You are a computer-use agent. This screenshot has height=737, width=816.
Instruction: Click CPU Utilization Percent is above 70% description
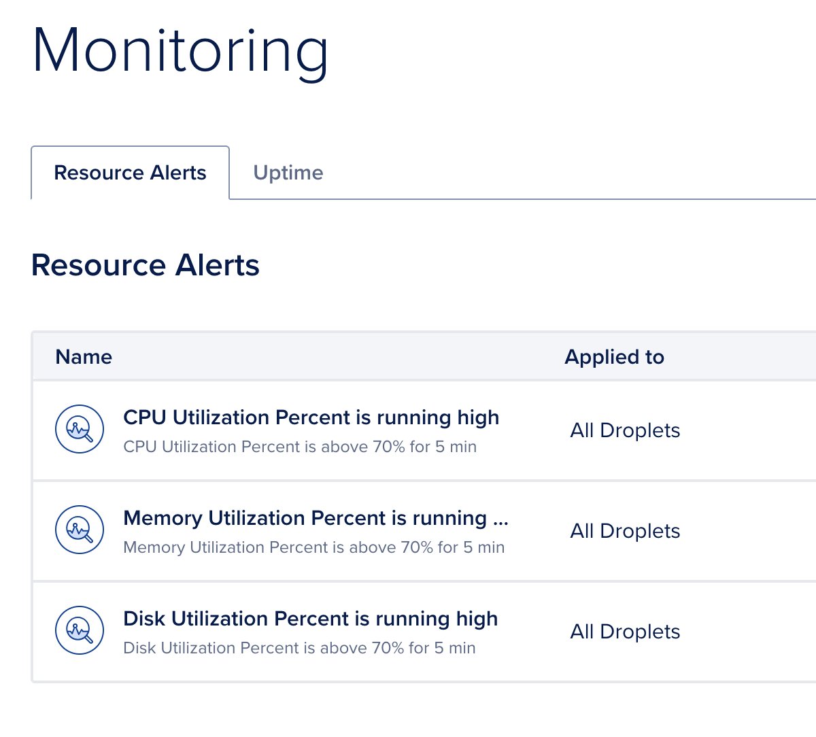pos(300,447)
